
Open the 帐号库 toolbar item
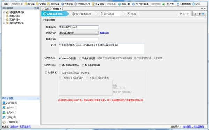[x=30, y=4]
